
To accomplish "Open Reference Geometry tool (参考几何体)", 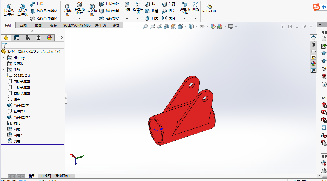I will (184, 8).
